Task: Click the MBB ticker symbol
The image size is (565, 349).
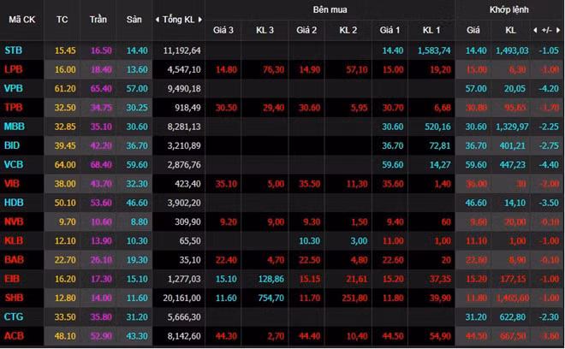Action: click(x=15, y=126)
